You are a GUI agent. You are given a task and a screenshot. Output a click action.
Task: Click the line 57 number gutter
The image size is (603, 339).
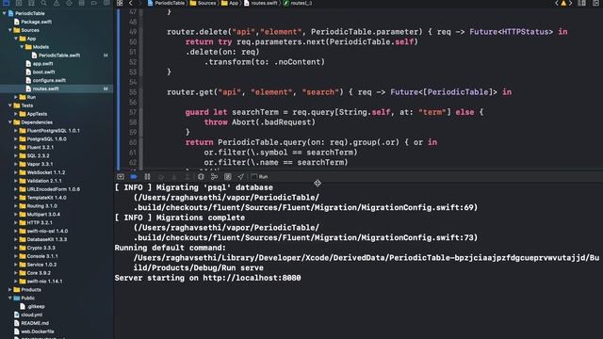[x=133, y=112]
